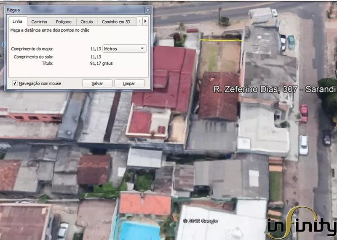The height and width of the screenshot is (240, 337).
Task: Open the Caminho tab
Action: tap(39, 21)
